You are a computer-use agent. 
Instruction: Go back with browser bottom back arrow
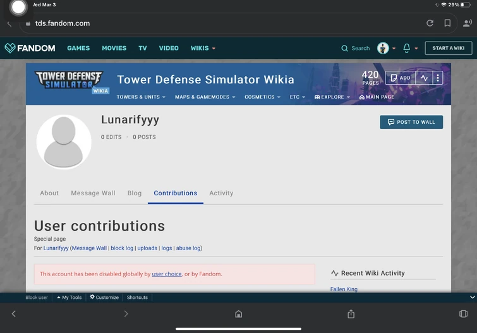pos(13,313)
